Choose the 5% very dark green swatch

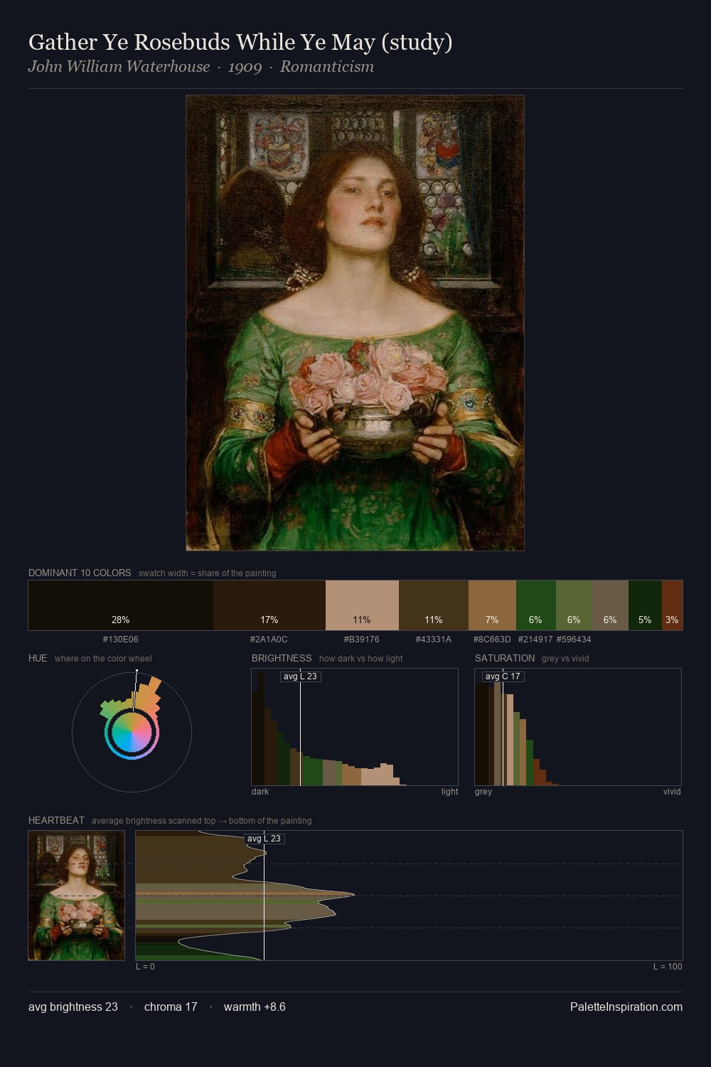[x=645, y=605]
